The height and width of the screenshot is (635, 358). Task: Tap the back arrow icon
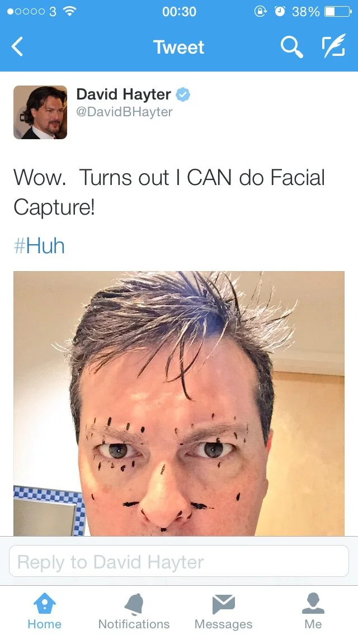click(17, 46)
